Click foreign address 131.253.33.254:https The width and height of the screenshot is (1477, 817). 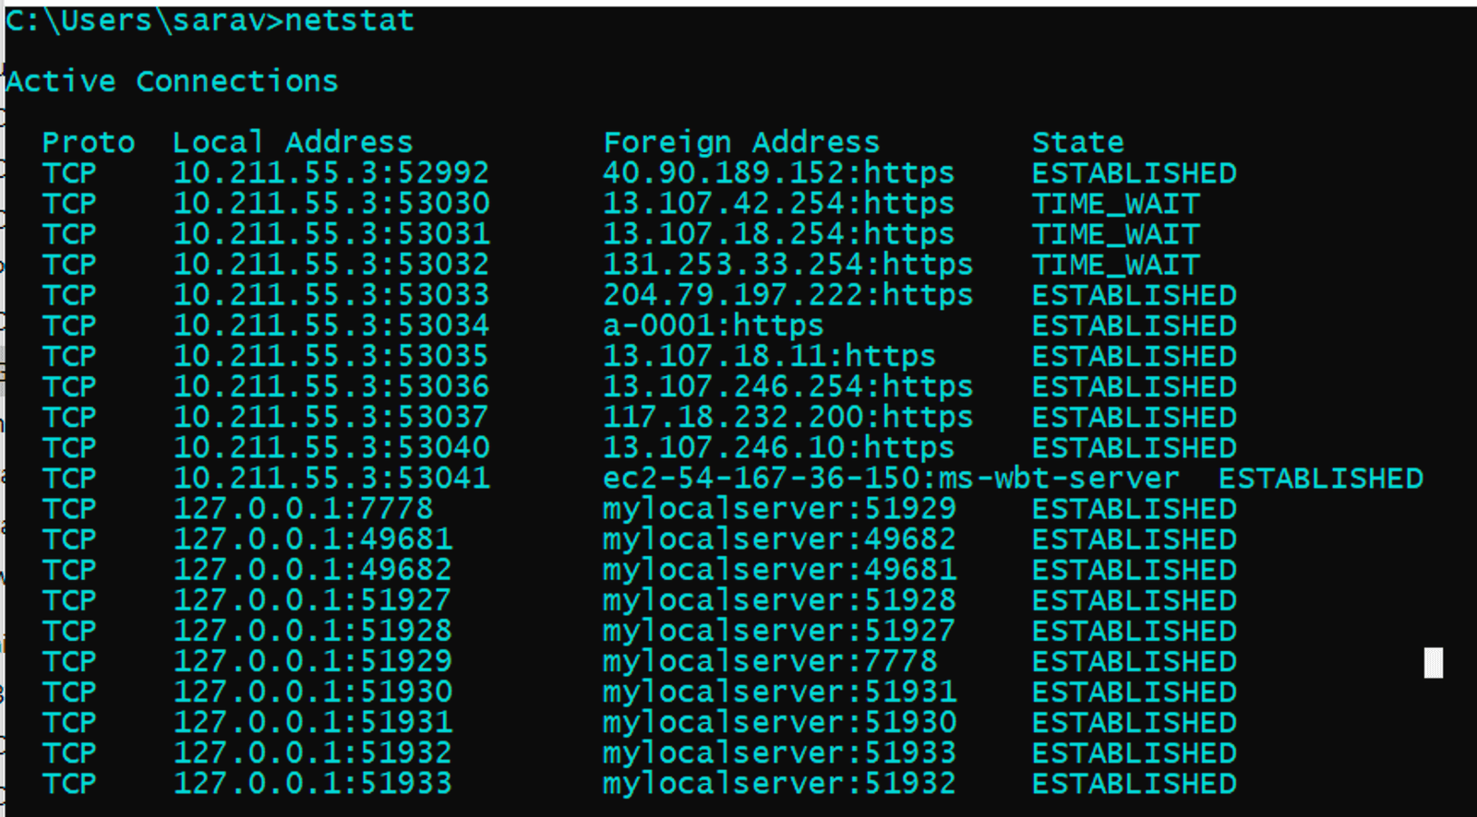point(787,265)
